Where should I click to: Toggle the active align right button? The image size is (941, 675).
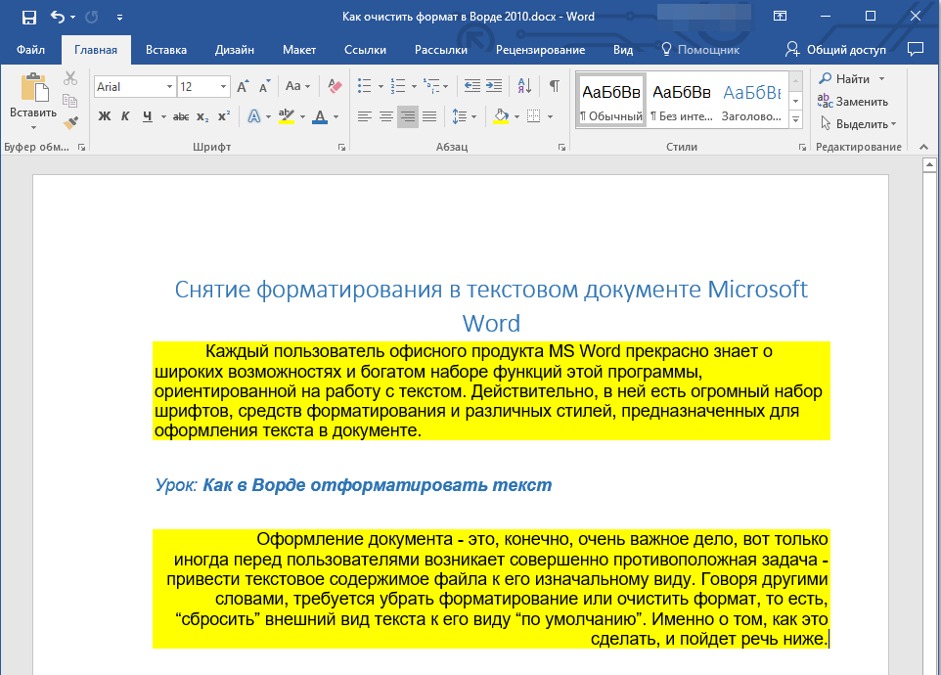click(407, 116)
